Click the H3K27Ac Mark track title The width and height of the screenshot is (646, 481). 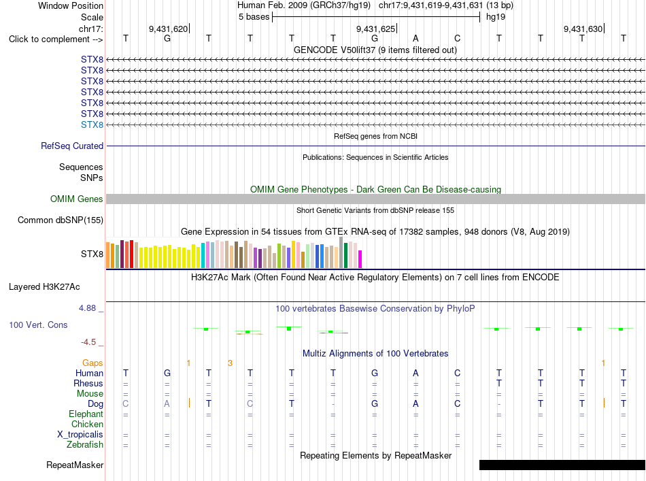click(x=375, y=277)
